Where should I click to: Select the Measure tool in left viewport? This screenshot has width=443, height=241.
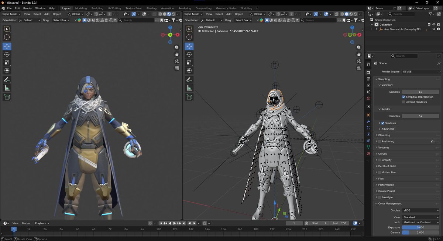click(x=7, y=88)
